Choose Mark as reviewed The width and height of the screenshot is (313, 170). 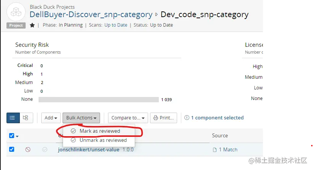tap(99, 131)
